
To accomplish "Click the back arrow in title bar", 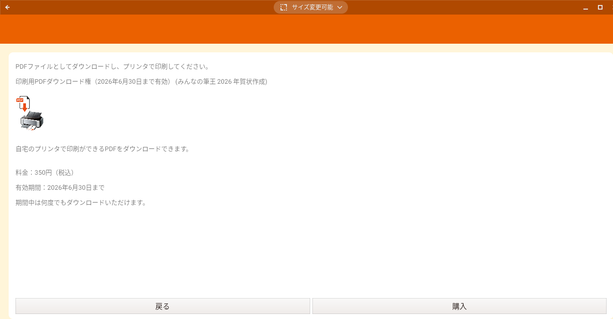I will click(x=7, y=7).
